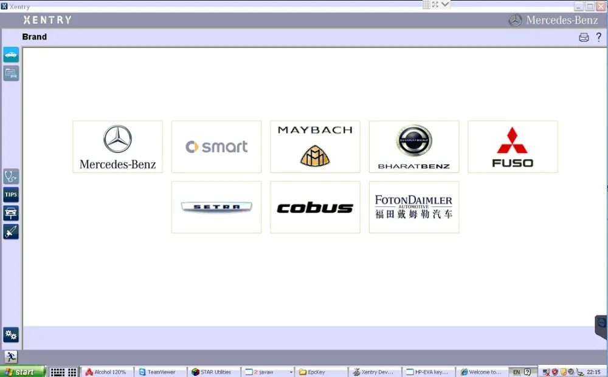Open the Welcome to browser taskbar window
The image size is (608, 377).
(482, 372)
